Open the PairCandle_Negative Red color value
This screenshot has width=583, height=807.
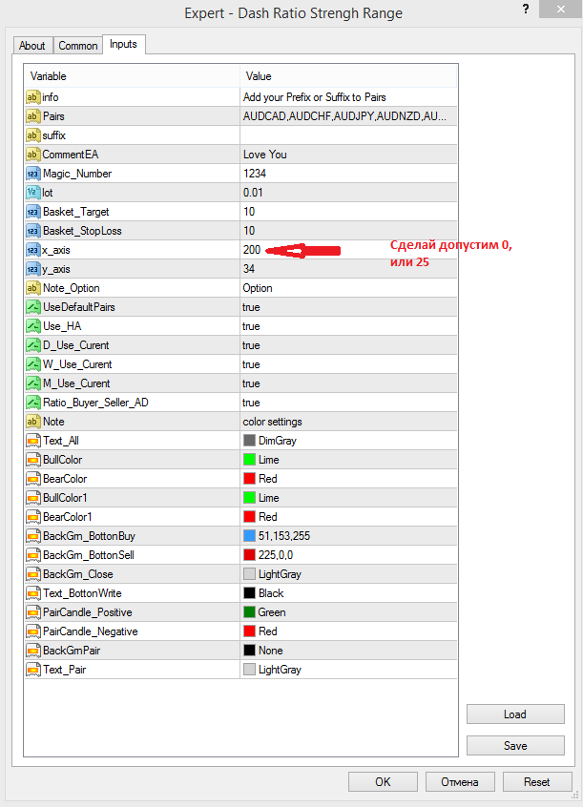coord(348,631)
